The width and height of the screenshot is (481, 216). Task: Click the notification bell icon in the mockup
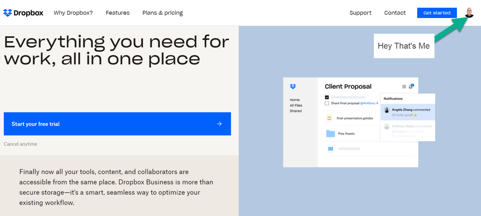coord(411,86)
